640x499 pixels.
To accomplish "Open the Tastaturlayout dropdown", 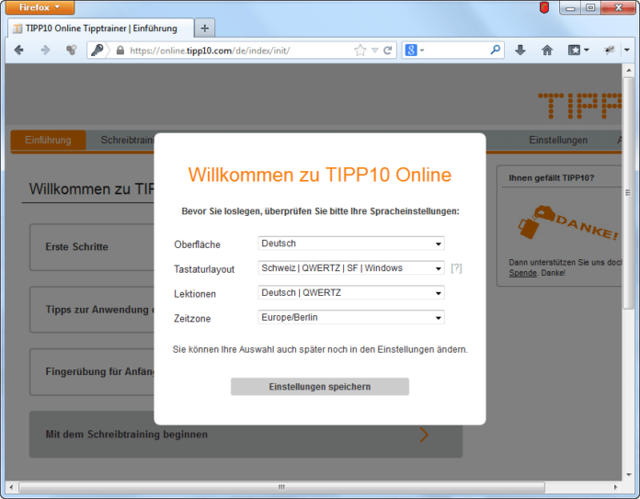I will point(351,268).
